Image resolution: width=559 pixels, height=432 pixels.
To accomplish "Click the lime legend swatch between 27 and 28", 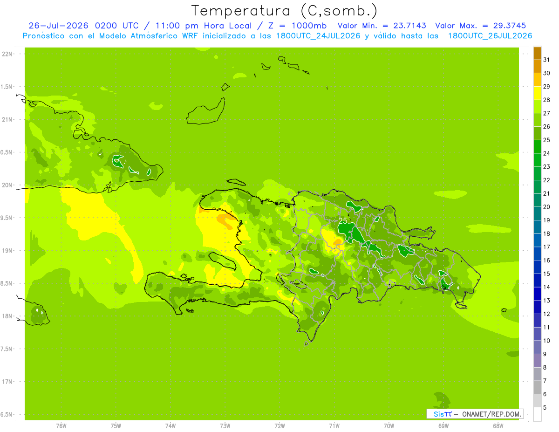I will [x=537, y=107].
